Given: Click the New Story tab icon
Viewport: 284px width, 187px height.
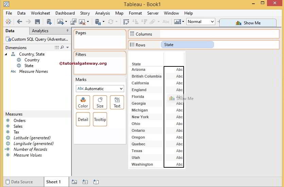Looking at the screenshot, I should pyautogui.click(x=96, y=182).
